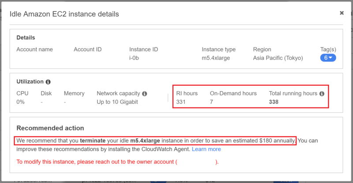Open the Tag(s) dropdown showing 6
The height and width of the screenshot is (183, 353).
point(328,58)
